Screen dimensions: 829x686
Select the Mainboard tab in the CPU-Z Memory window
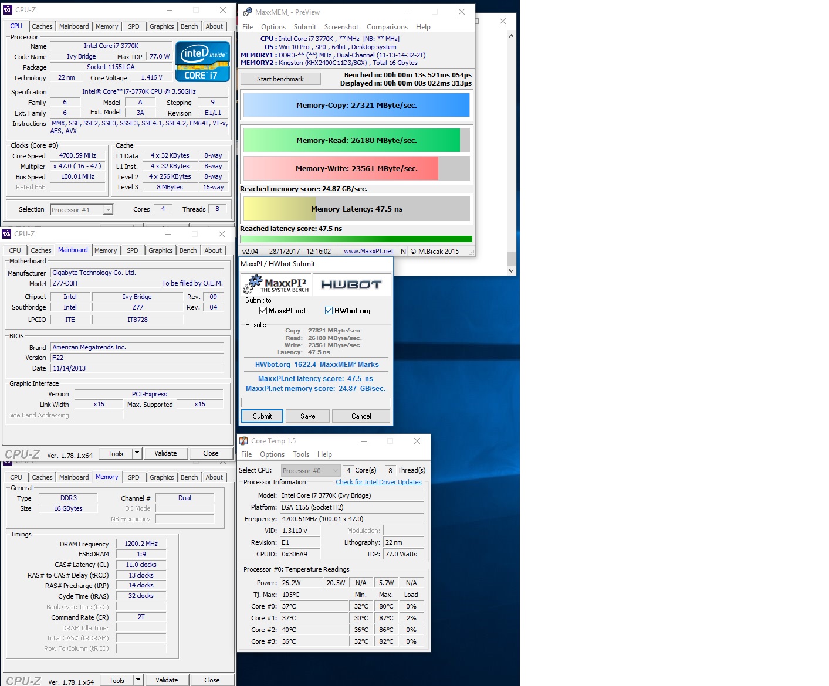pyautogui.click(x=74, y=477)
